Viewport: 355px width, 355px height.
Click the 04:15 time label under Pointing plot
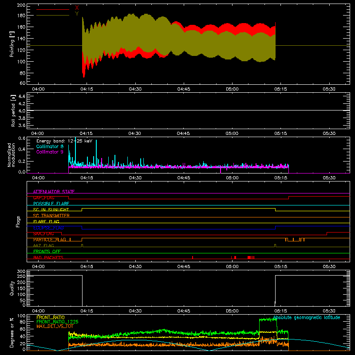click(87, 89)
